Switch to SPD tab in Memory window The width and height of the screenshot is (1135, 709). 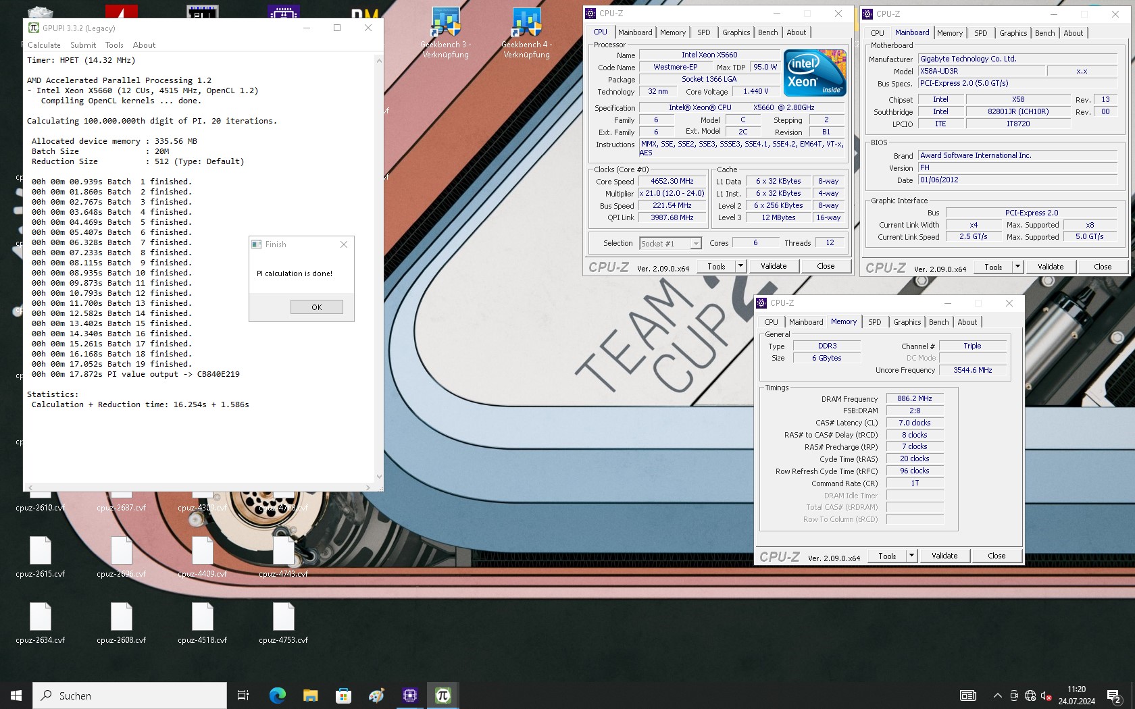point(874,322)
